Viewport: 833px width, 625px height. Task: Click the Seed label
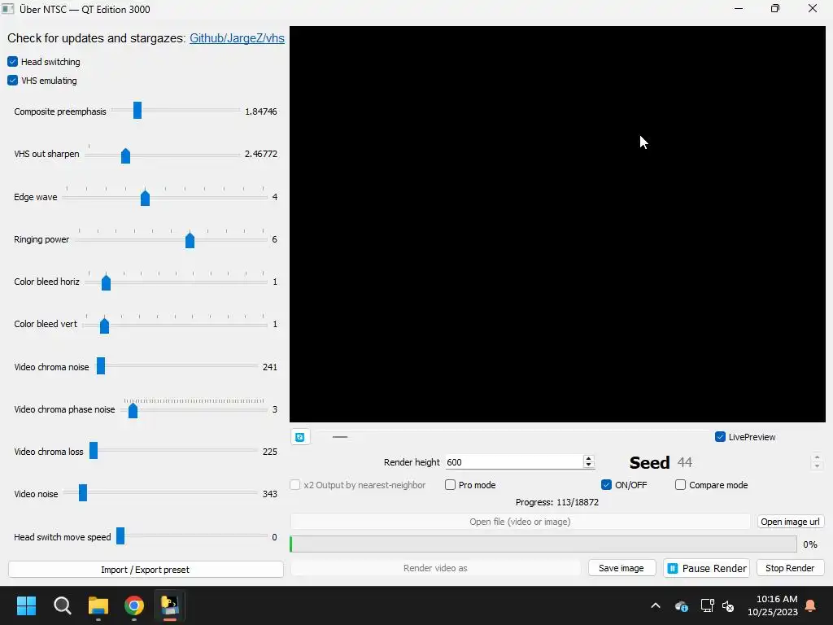click(x=649, y=462)
